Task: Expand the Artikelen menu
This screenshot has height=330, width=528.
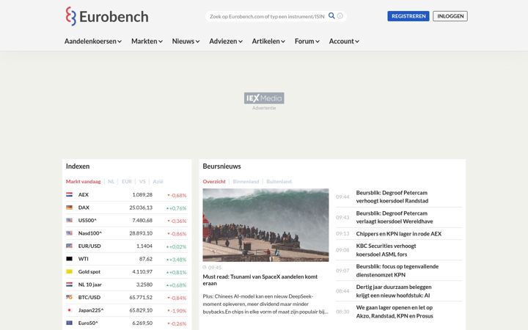Action: click(x=268, y=41)
